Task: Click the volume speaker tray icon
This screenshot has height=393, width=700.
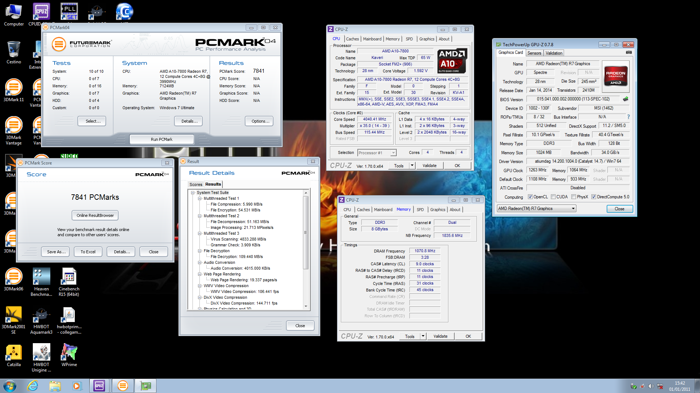Action: 651,386
